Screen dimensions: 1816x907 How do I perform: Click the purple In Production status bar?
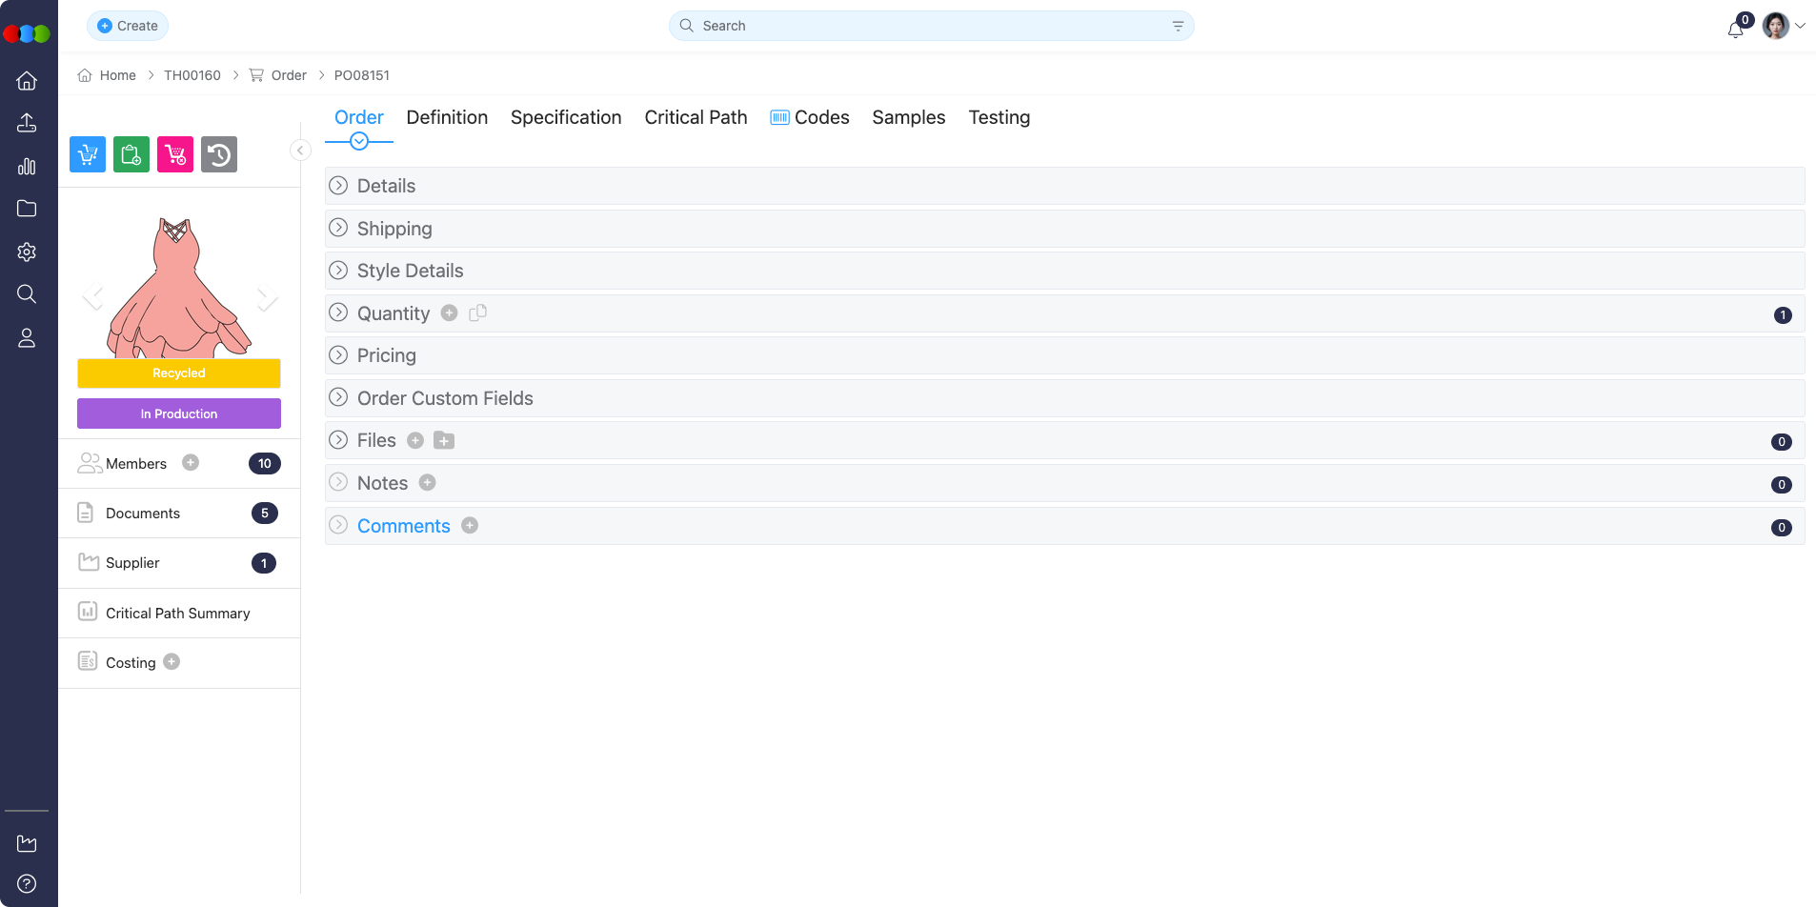point(179,413)
